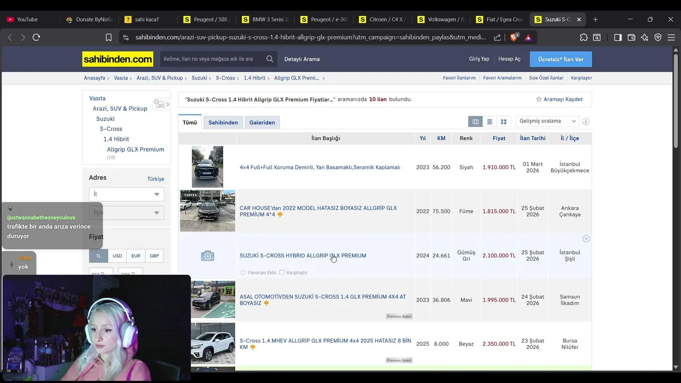Open the Brave VPN shield icon
Viewport: 681px width, 383px height.
pos(658,37)
